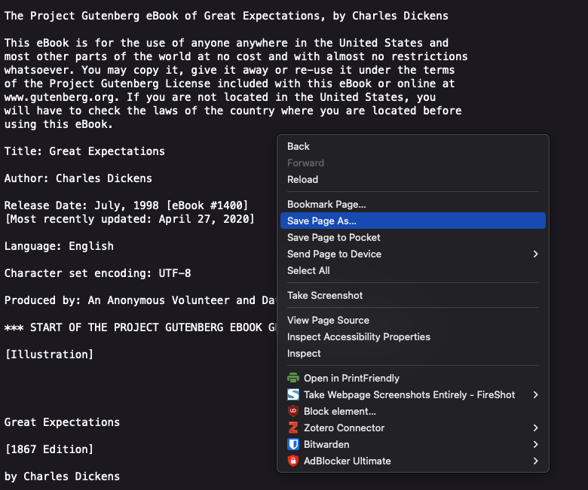Select Save Page to Pocket
Image resolution: width=588 pixels, height=490 pixels.
coord(333,237)
